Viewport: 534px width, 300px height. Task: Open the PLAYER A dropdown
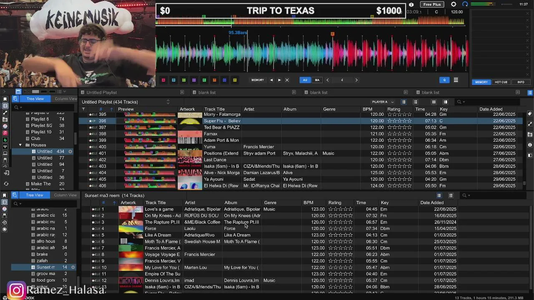coord(383,102)
